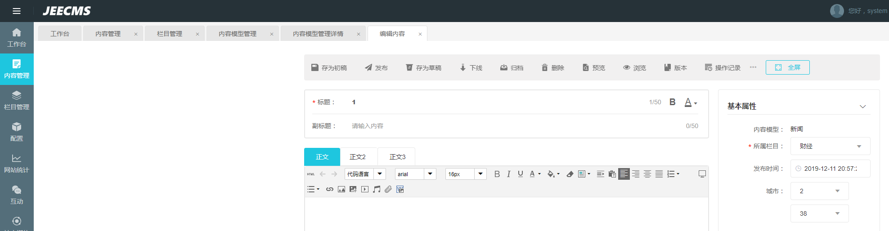Paste as plain text in editor

pyautogui.click(x=612, y=174)
